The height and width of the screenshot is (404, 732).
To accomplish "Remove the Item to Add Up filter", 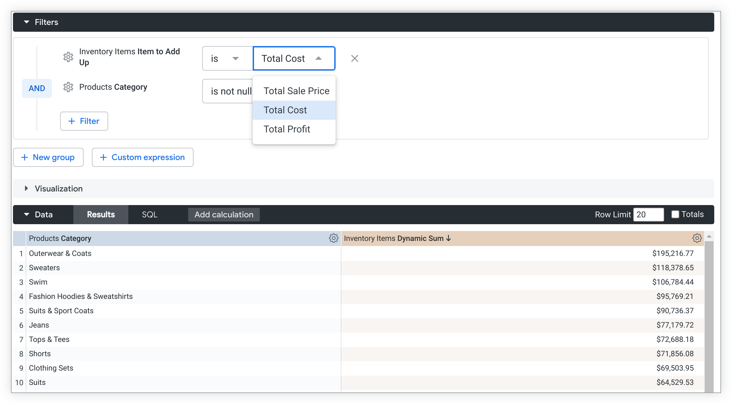I will click(x=354, y=58).
